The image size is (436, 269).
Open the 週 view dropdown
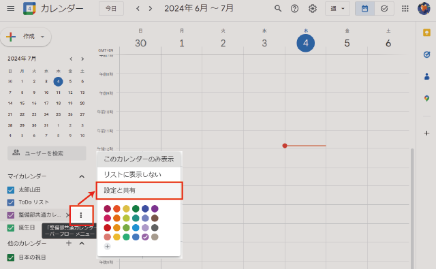click(x=337, y=9)
